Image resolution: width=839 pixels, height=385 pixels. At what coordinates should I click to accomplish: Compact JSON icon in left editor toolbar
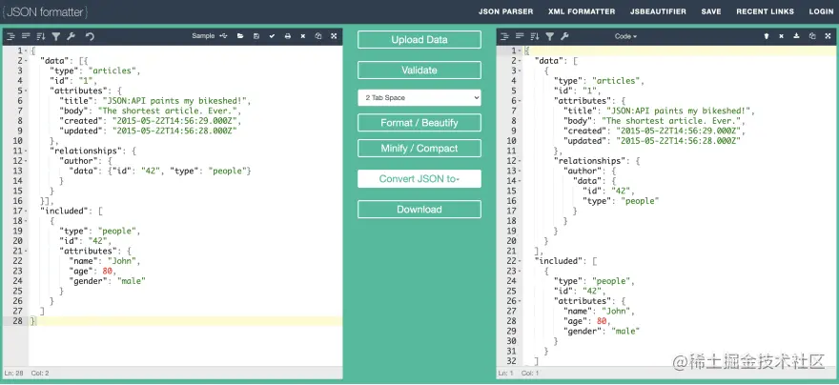coord(26,36)
